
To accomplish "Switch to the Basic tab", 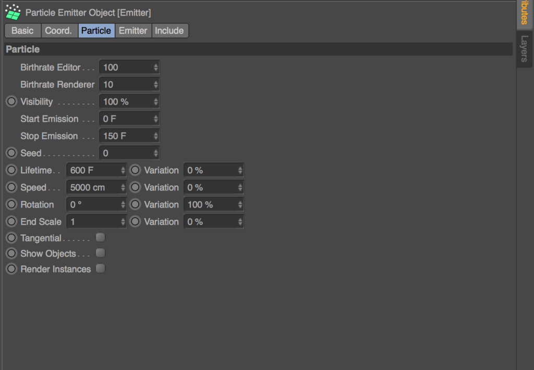I will coord(22,31).
